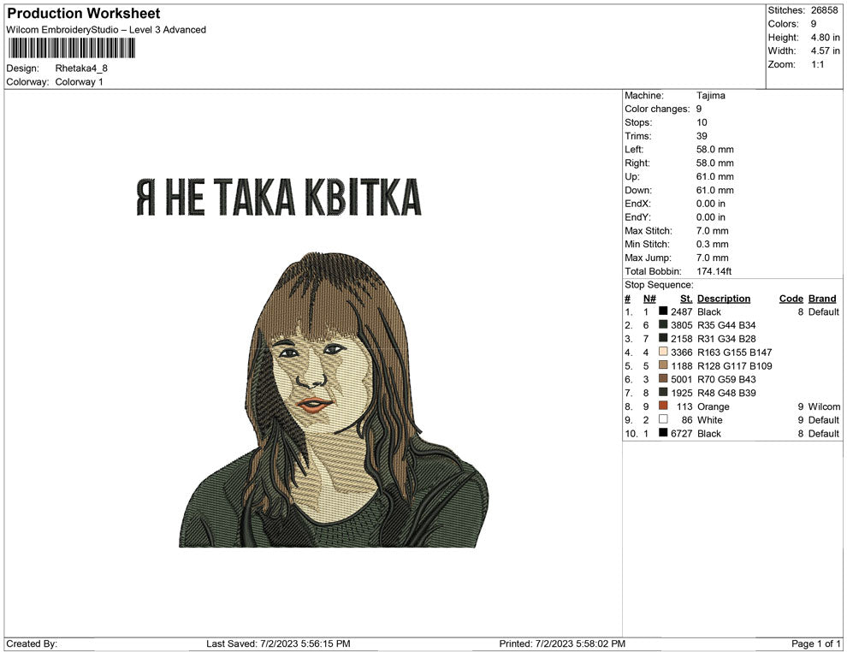Image resolution: width=847 pixels, height=652 pixels.
Task: Click the Я НЕ ТАКА КВІТКА lettering
Action: (279, 198)
